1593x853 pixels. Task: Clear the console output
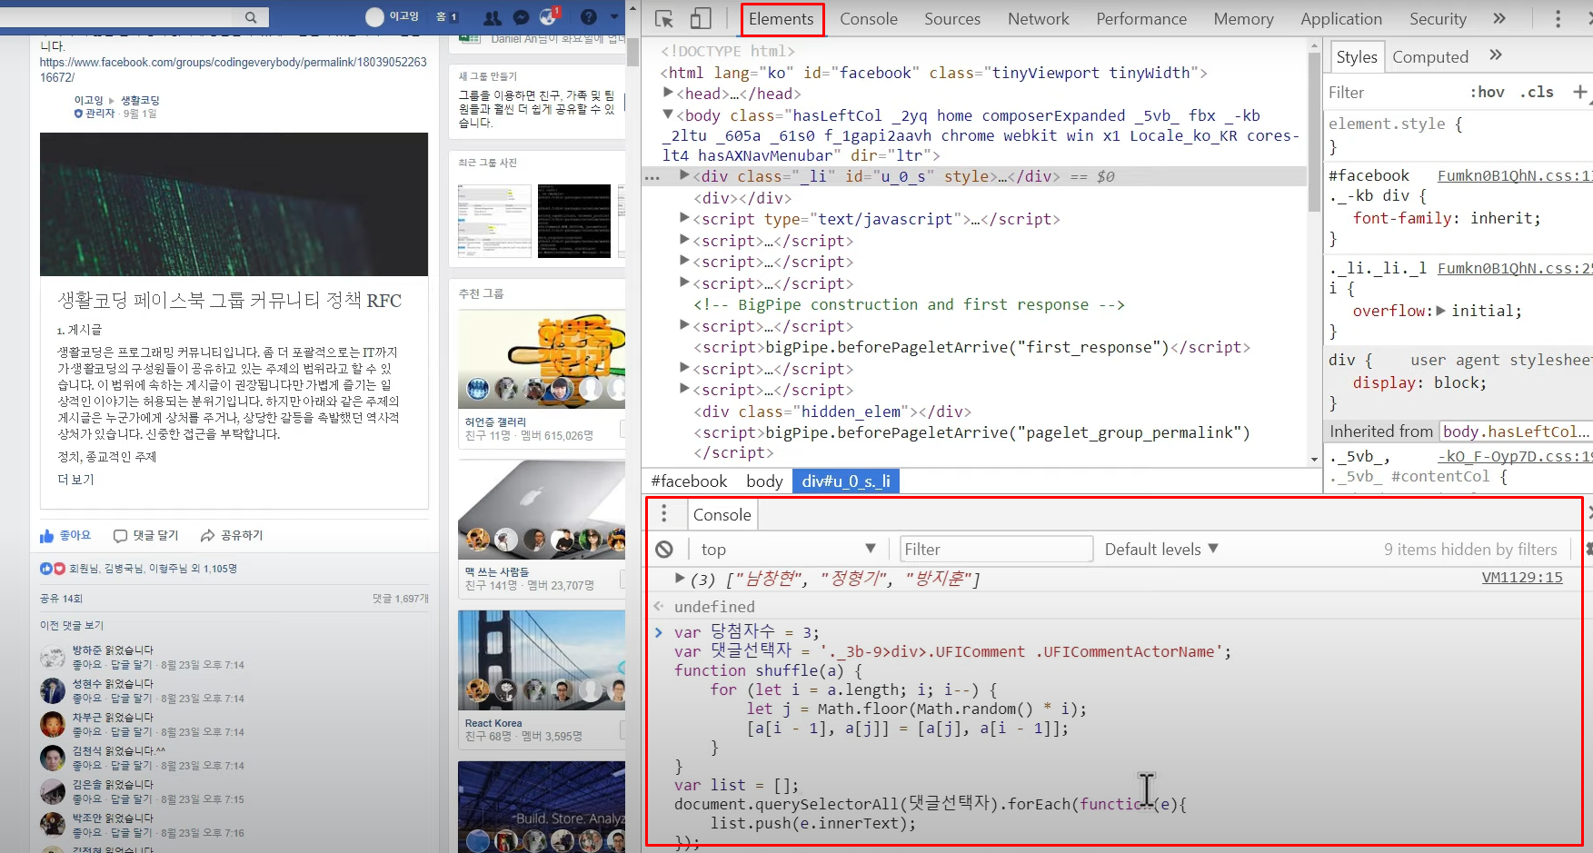664,550
